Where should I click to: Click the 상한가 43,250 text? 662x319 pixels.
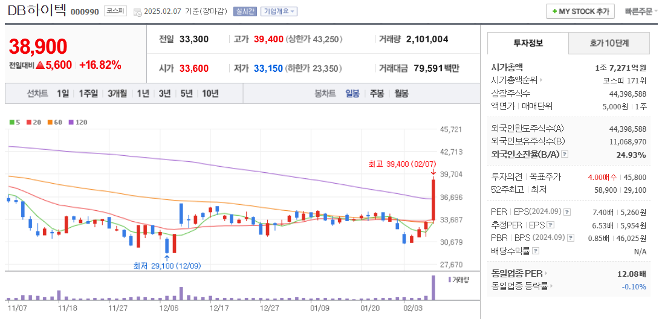click(x=314, y=40)
